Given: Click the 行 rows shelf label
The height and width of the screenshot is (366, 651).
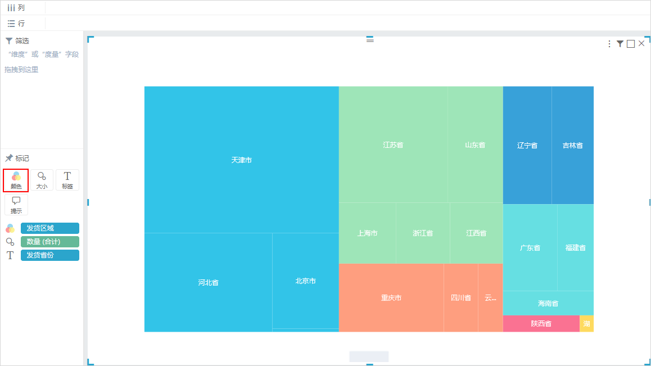Looking at the screenshot, I should click(x=16, y=23).
